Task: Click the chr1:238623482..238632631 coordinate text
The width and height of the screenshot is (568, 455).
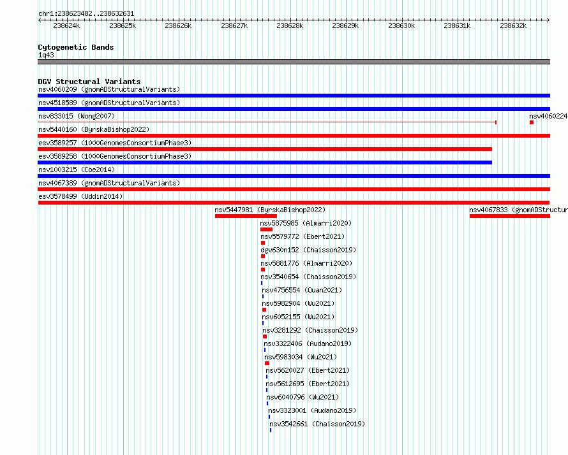Action: pos(86,13)
